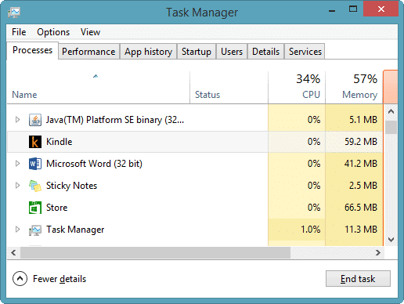Screen dimensions: 404x304
Task: Click the Fewer details circle arrow icon
Action: (x=20, y=279)
